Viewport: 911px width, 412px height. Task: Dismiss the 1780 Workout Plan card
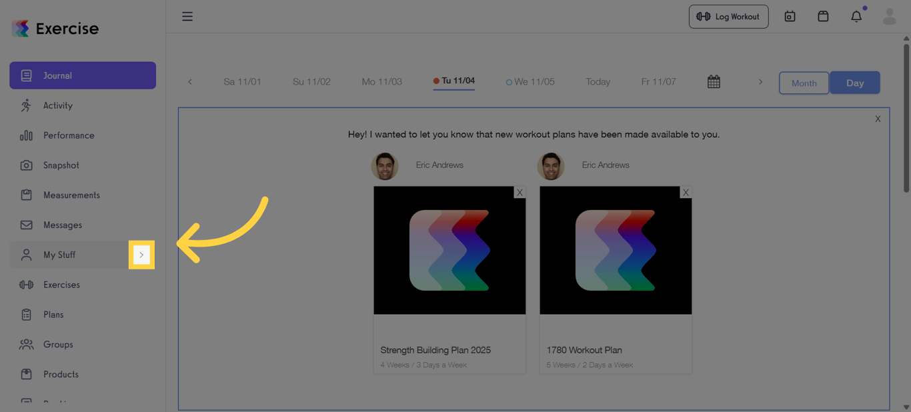686,192
